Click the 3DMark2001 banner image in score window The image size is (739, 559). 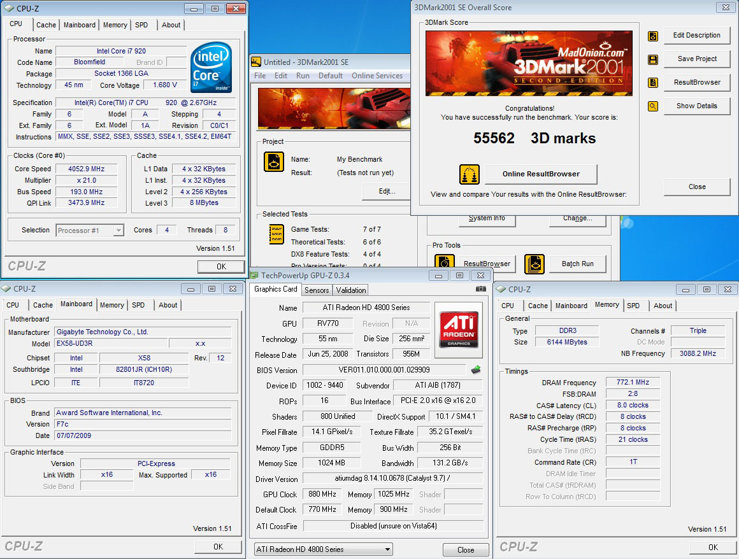[529, 64]
